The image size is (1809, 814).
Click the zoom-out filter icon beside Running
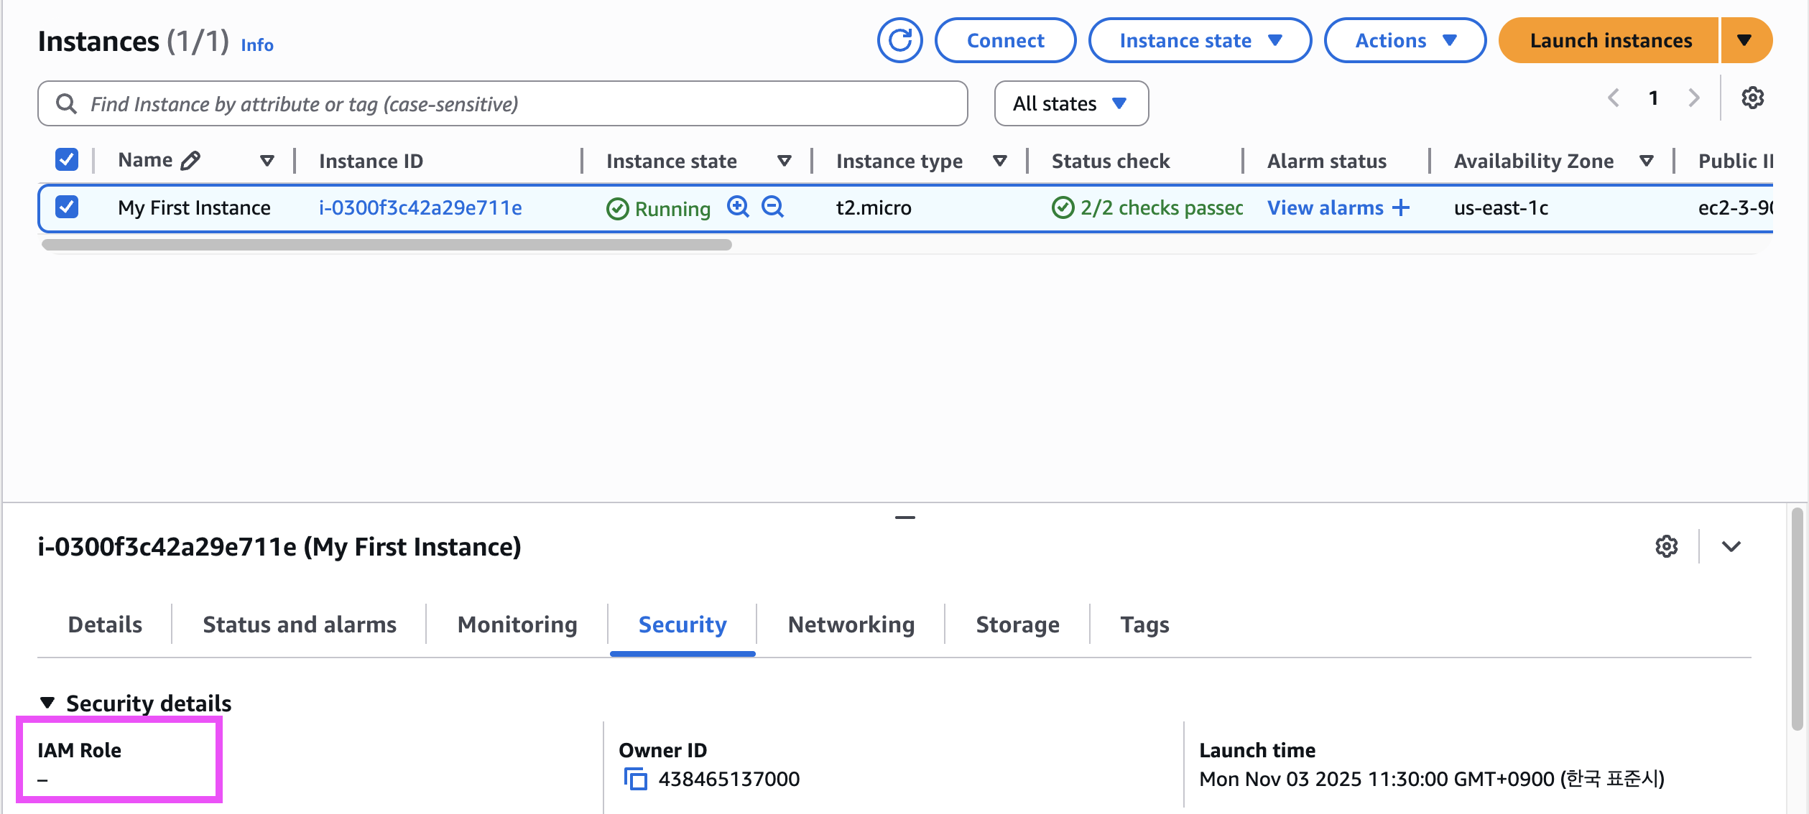[x=772, y=207]
